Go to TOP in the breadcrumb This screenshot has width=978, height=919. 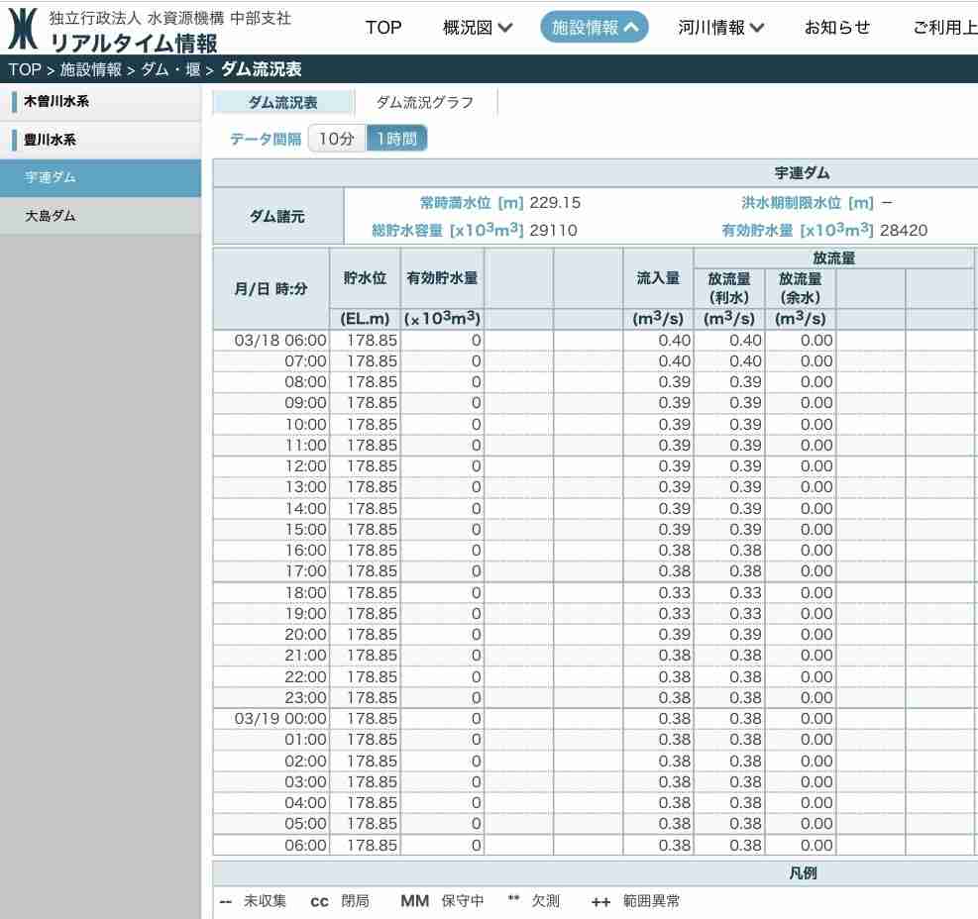[x=25, y=69]
